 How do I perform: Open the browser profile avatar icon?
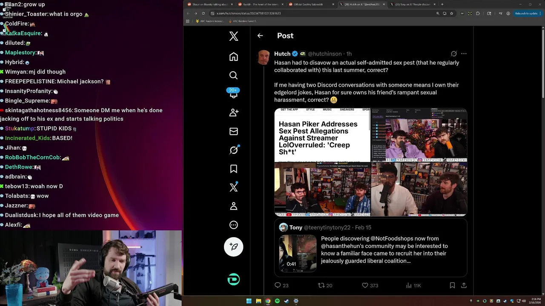tap(508, 13)
